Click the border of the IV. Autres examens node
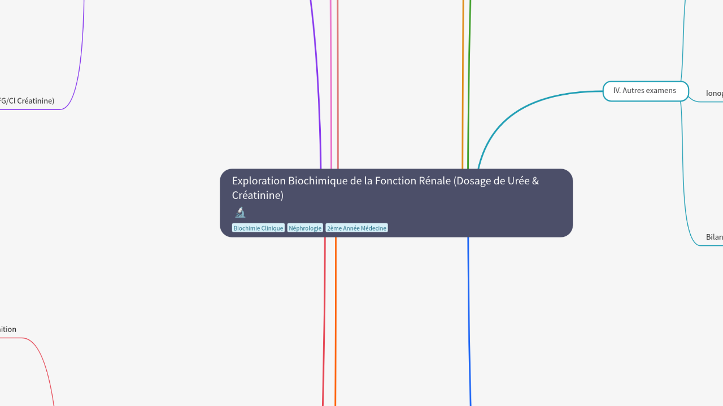Image resolution: width=723 pixels, height=406 pixels. point(645,82)
